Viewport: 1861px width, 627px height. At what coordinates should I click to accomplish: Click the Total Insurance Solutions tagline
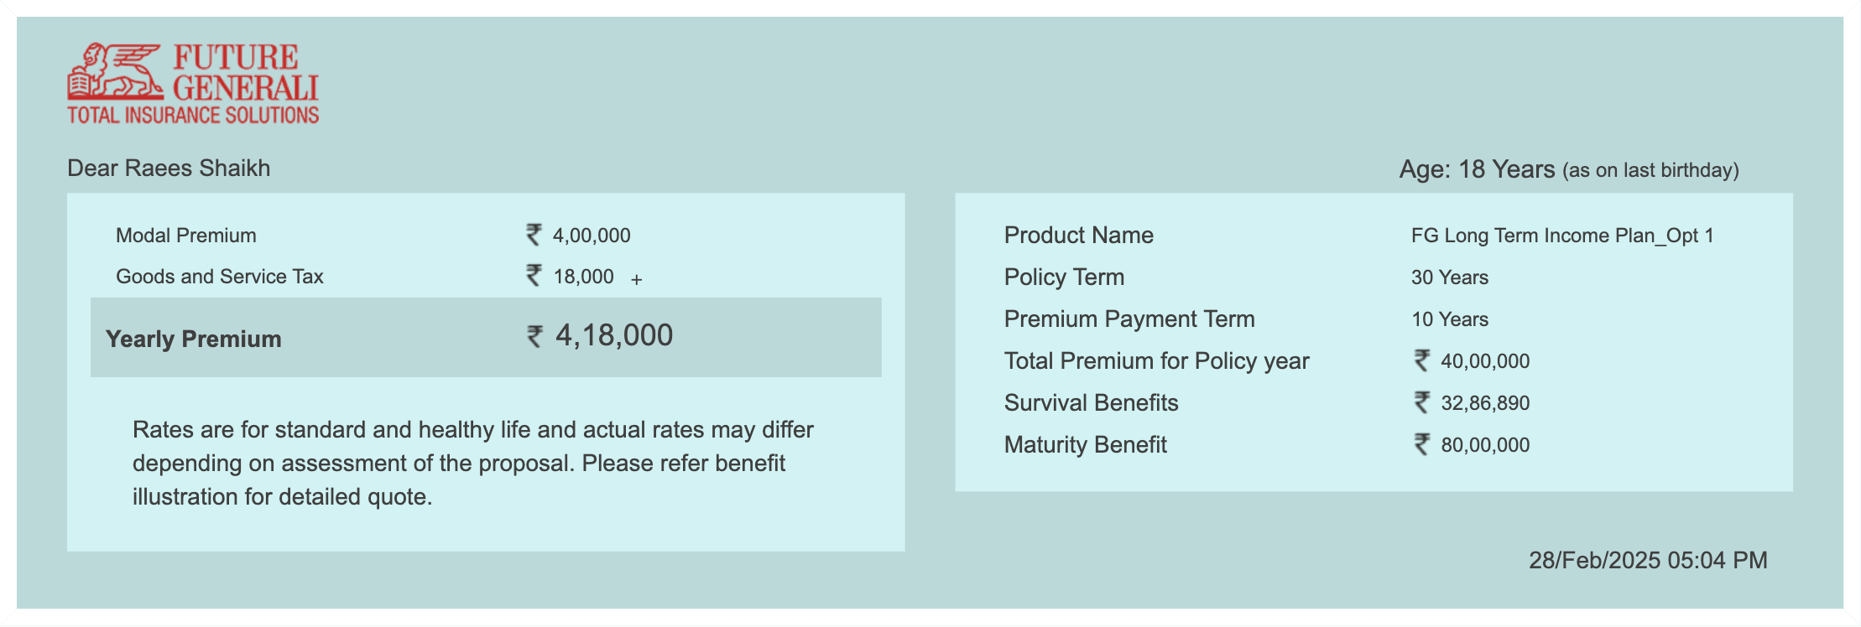tap(193, 115)
